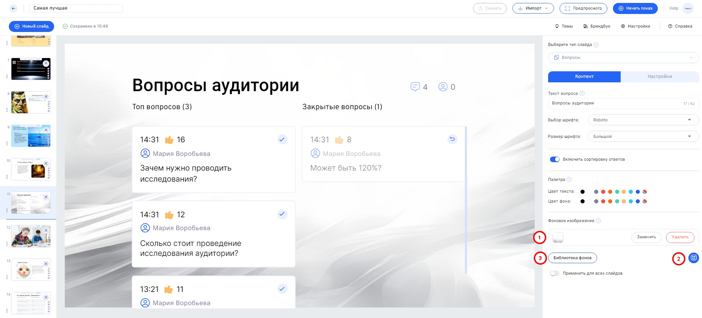Switch to the Настройки tab in the right panel
The image size is (702, 318).
click(x=660, y=76)
